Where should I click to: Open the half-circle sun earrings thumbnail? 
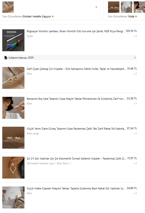coord(13,138)
